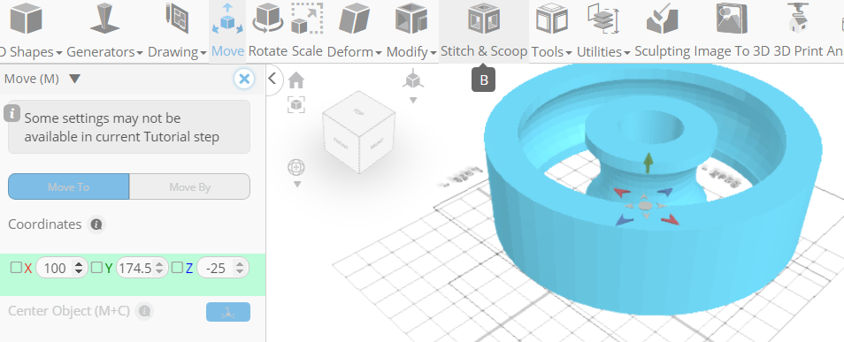
Task: Show Center Object info tooltip
Action: tap(144, 311)
